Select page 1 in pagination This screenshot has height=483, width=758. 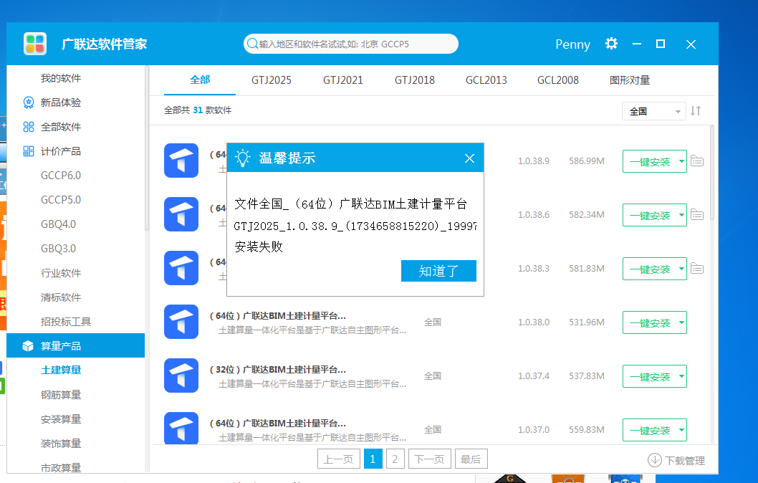(373, 459)
